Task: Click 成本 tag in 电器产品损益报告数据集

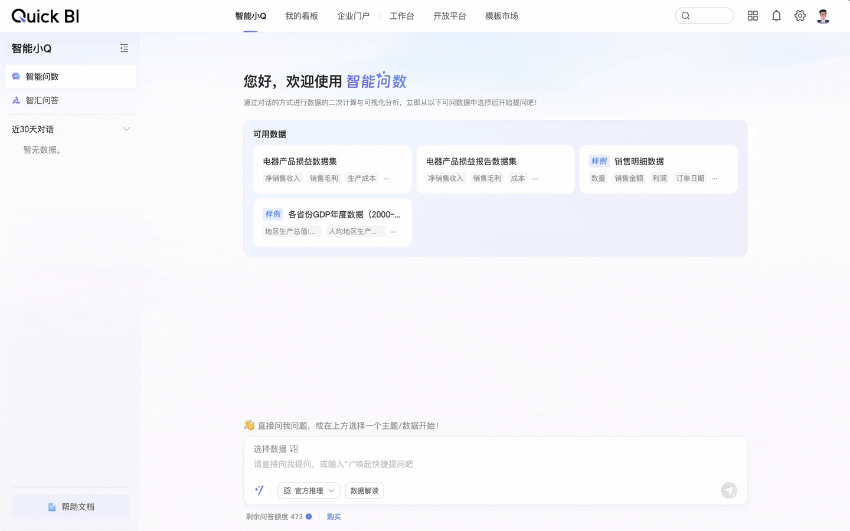Action: click(518, 178)
